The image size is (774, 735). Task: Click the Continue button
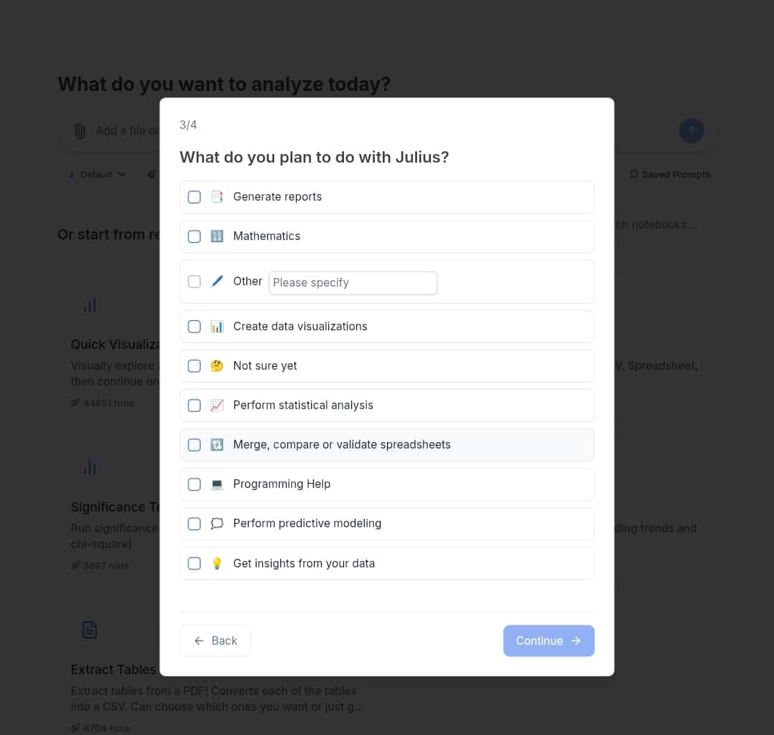[x=548, y=640]
